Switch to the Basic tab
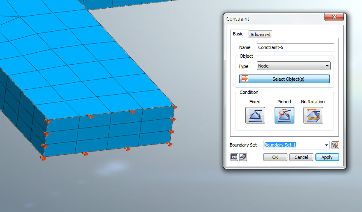 pos(238,34)
